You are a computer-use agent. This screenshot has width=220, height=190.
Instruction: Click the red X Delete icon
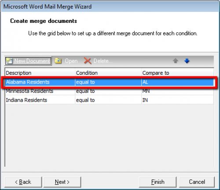88,61
